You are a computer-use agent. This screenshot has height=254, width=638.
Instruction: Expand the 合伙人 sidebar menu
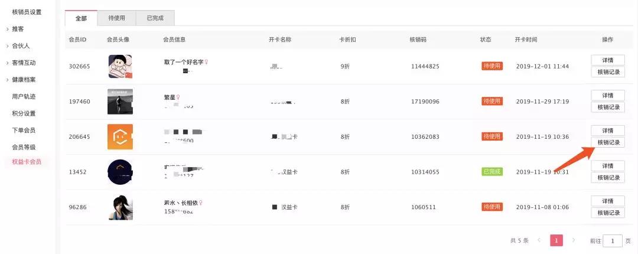[21, 45]
